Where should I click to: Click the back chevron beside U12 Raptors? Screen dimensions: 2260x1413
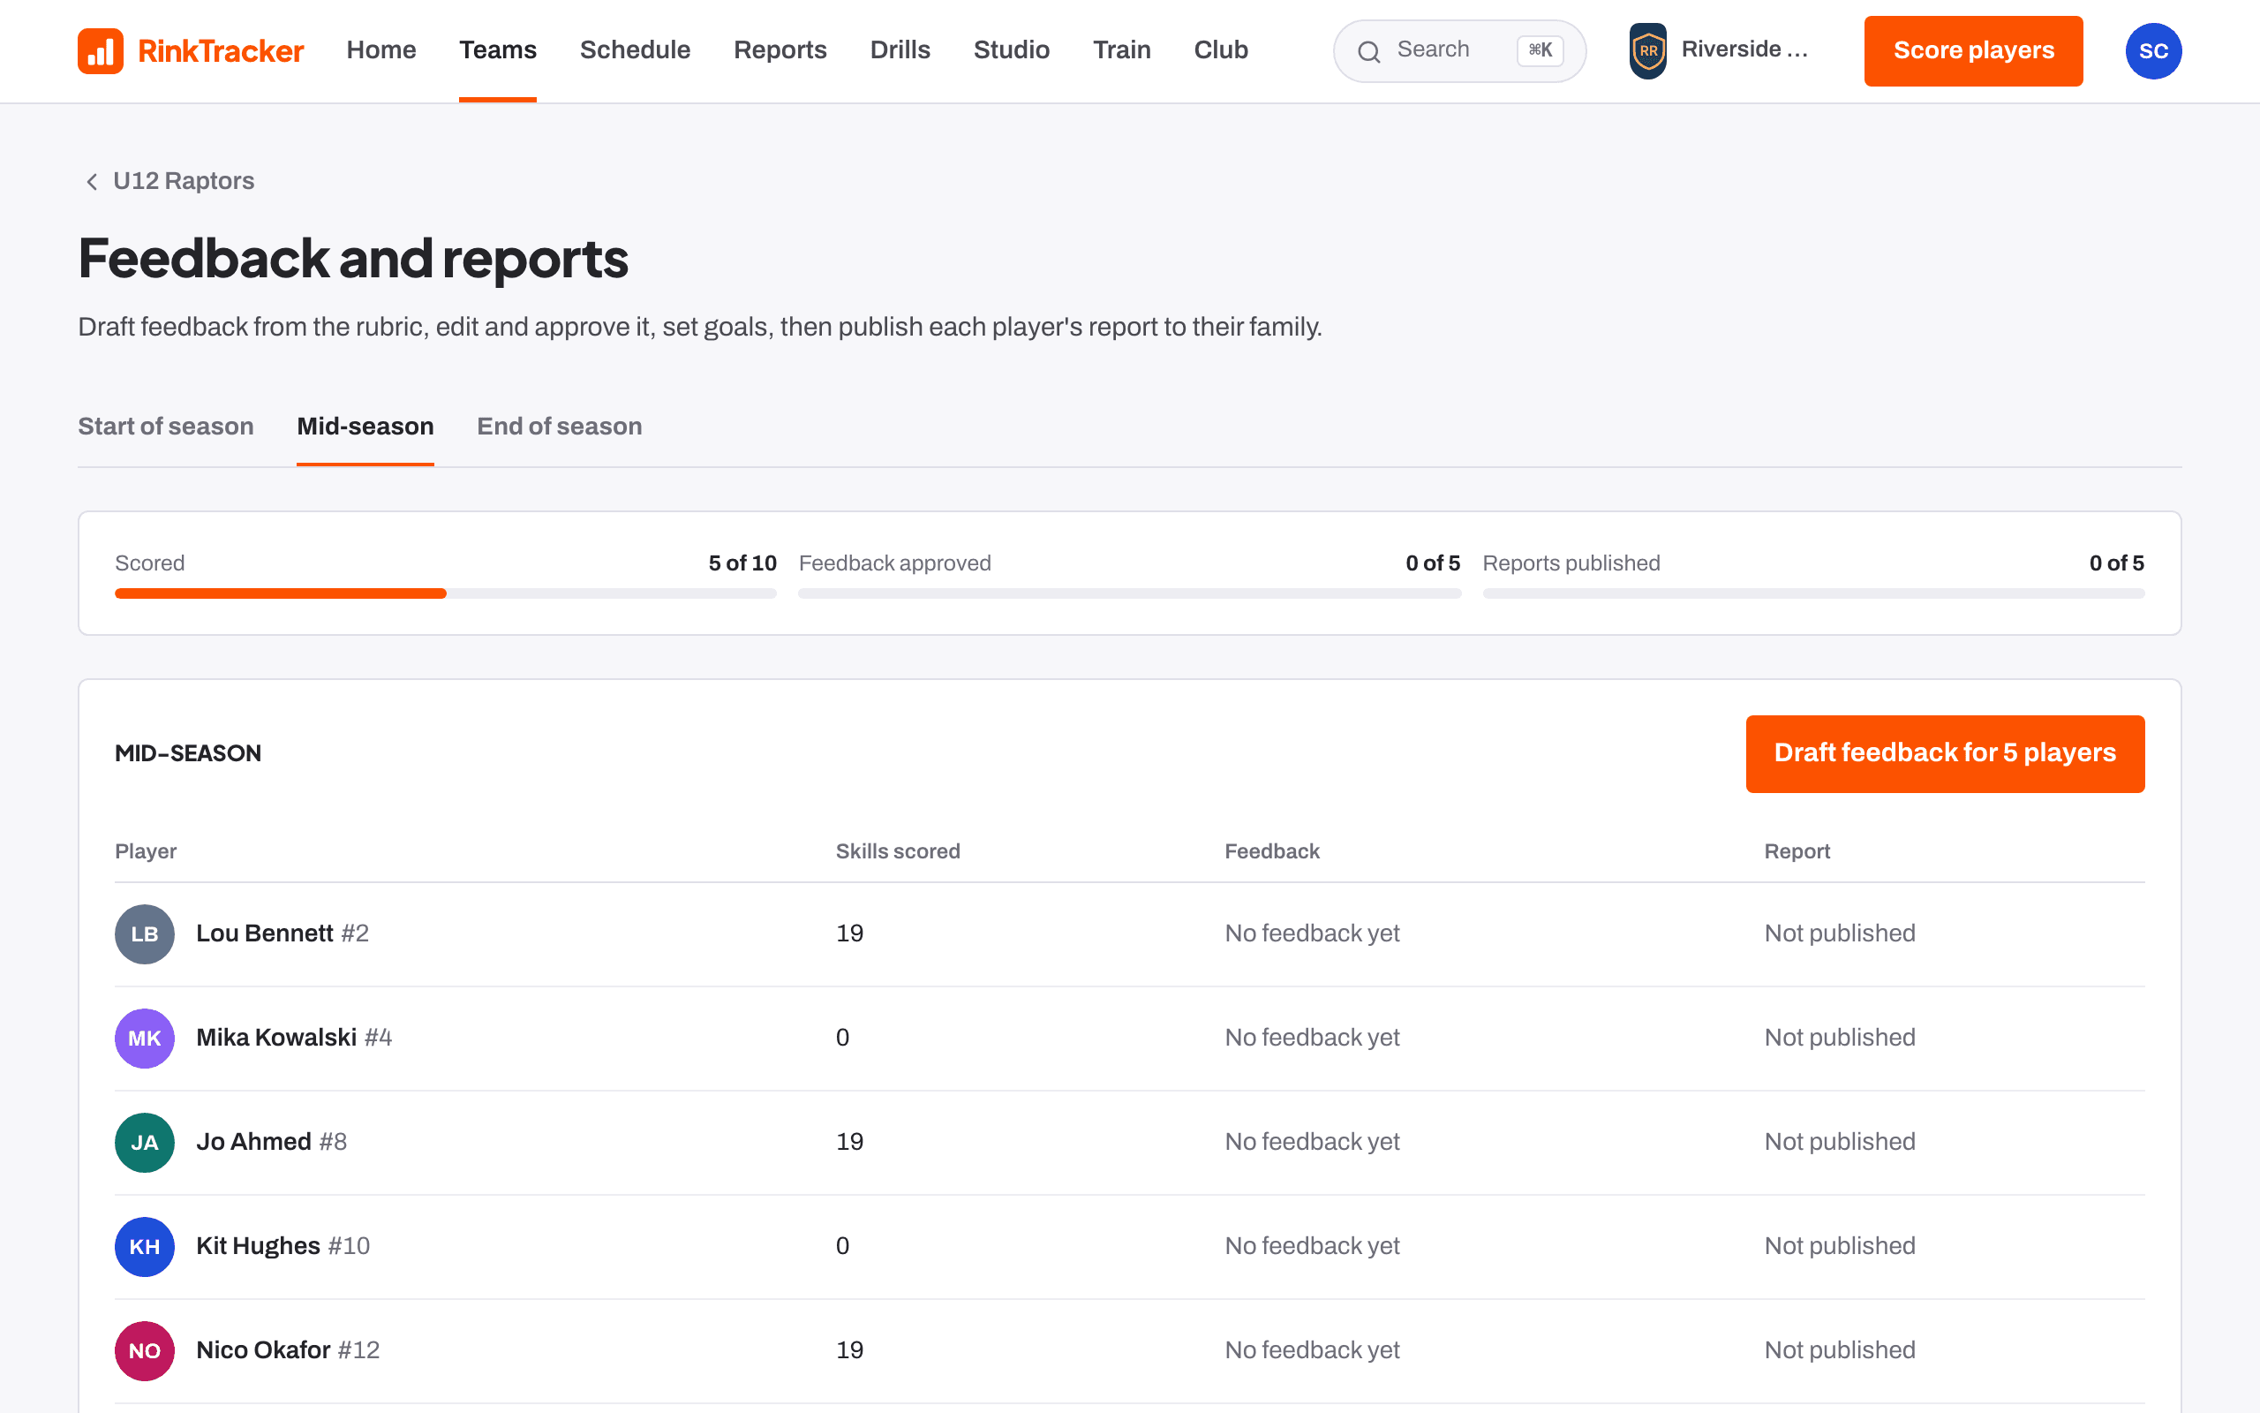click(92, 181)
